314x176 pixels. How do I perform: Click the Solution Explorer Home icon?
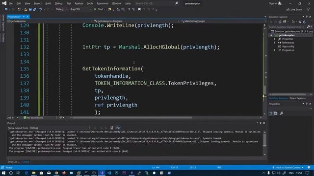click(x=280, y=22)
